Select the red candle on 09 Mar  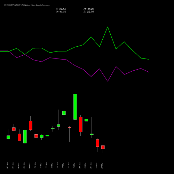click(31, 125)
